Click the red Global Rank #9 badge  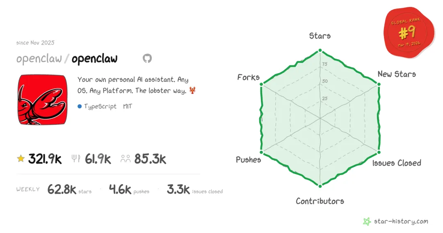tap(409, 32)
